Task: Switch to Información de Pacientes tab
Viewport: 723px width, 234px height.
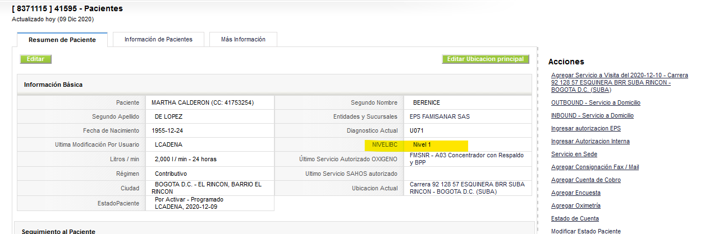Action: pos(158,40)
